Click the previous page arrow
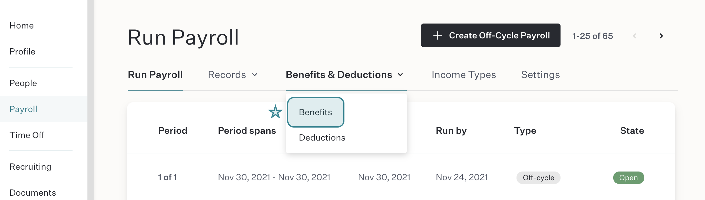The height and width of the screenshot is (200, 705). click(634, 36)
